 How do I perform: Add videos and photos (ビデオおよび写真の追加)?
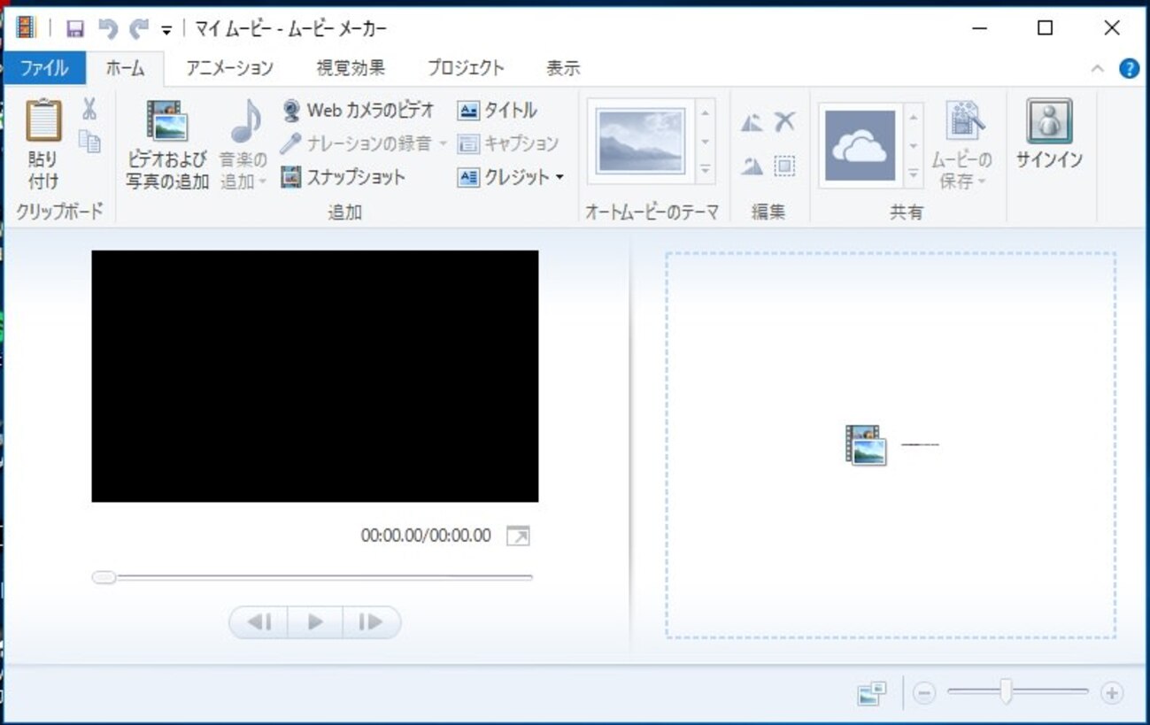pos(167,144)
